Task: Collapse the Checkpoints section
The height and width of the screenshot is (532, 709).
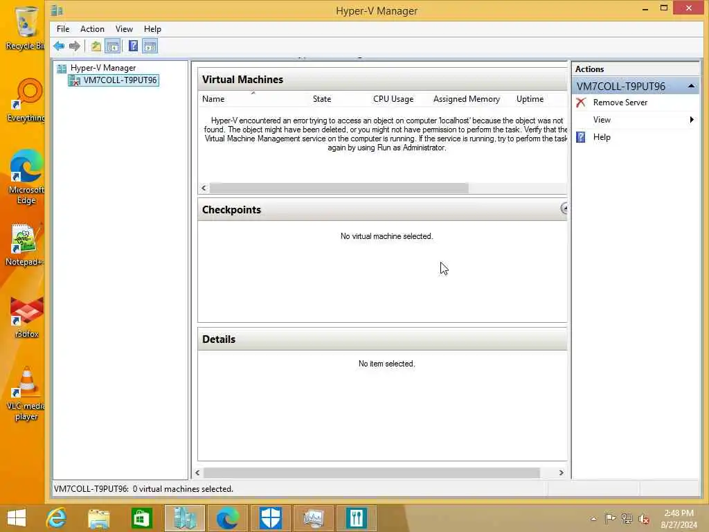Action: (564, 209)
